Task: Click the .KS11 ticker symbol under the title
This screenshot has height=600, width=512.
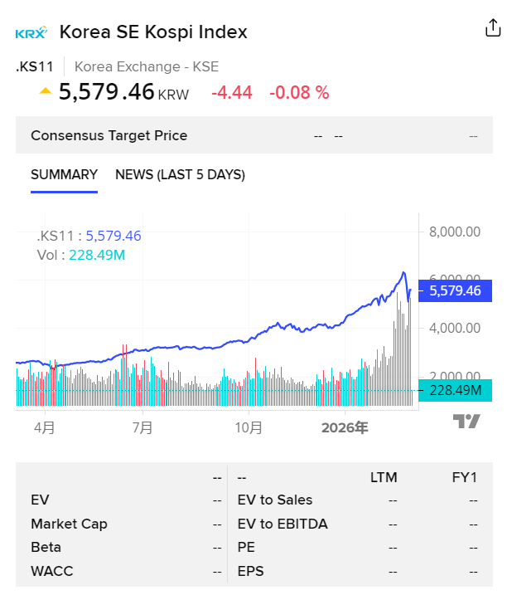Action: pos(35,67)
